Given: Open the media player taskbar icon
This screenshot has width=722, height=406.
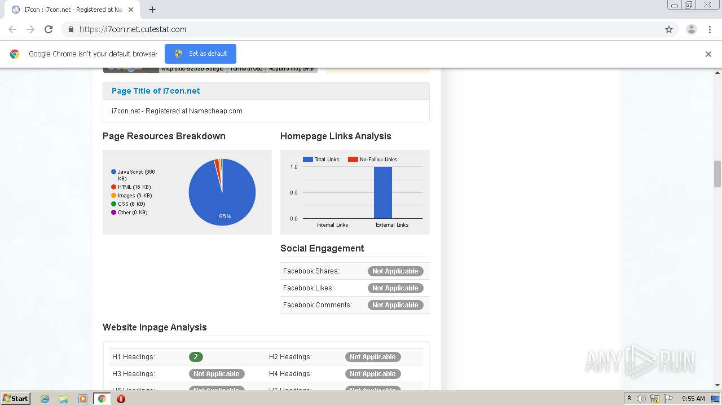Looking at the screenshot, I should (83, 399).
